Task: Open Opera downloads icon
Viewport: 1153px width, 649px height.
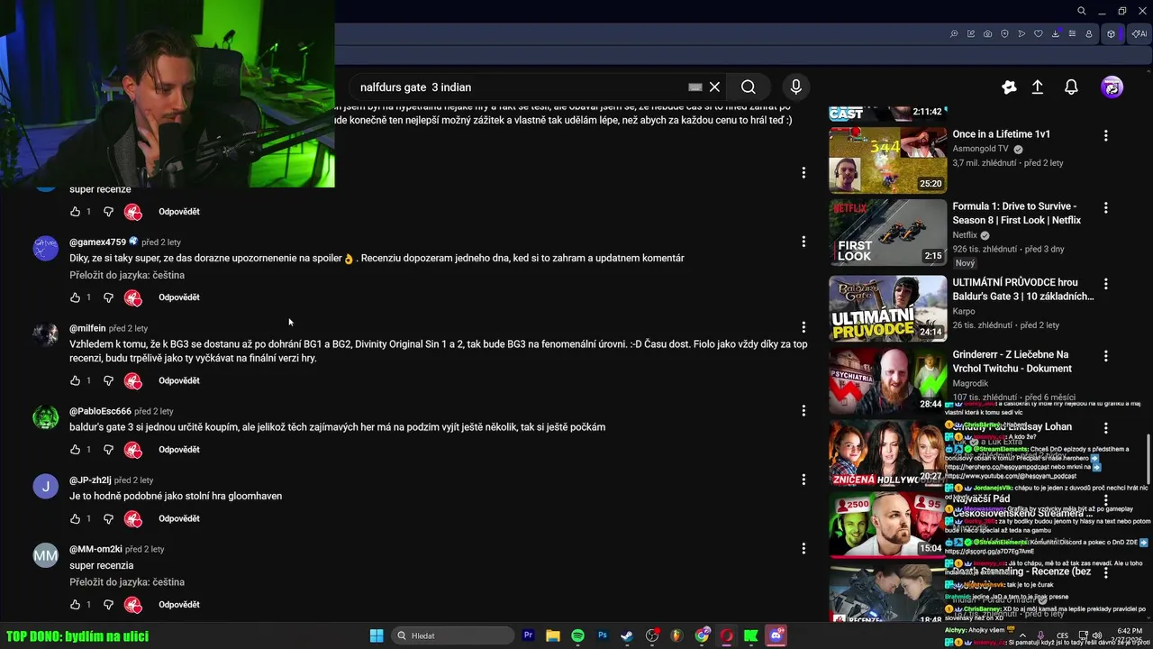Action: (x=1056, y=34)
